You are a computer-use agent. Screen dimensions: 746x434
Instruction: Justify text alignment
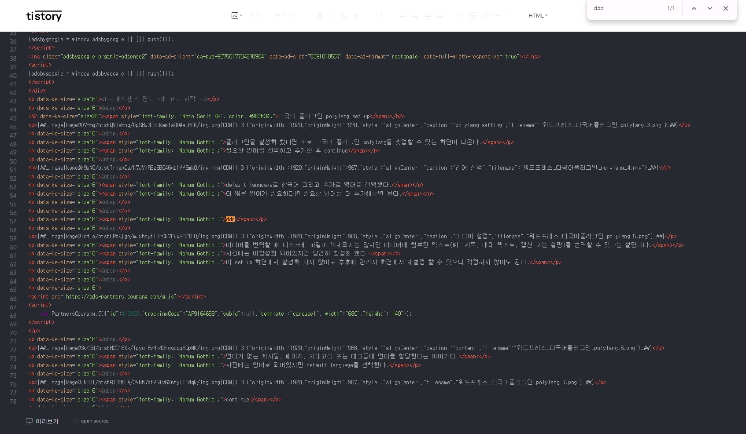pos(439,16)
